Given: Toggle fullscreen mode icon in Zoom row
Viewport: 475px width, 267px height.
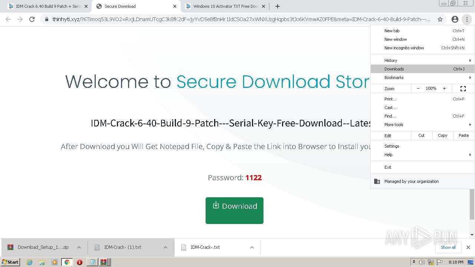Looking at the screenshot, I should click(463, 89).
